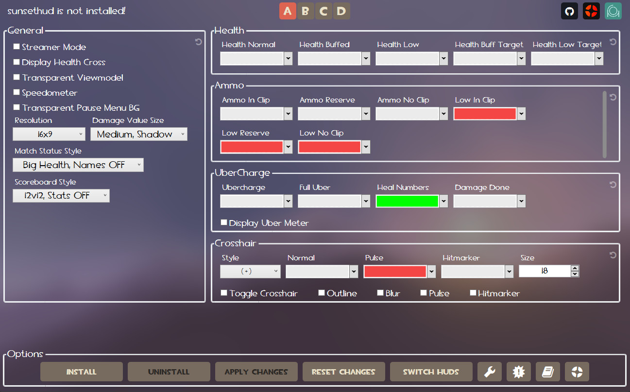The width and height of the screenshot is (630, 392).
Task: Enable the Hitmarker crosshair option
Action: pyautogui.click(x=473, y=292)
